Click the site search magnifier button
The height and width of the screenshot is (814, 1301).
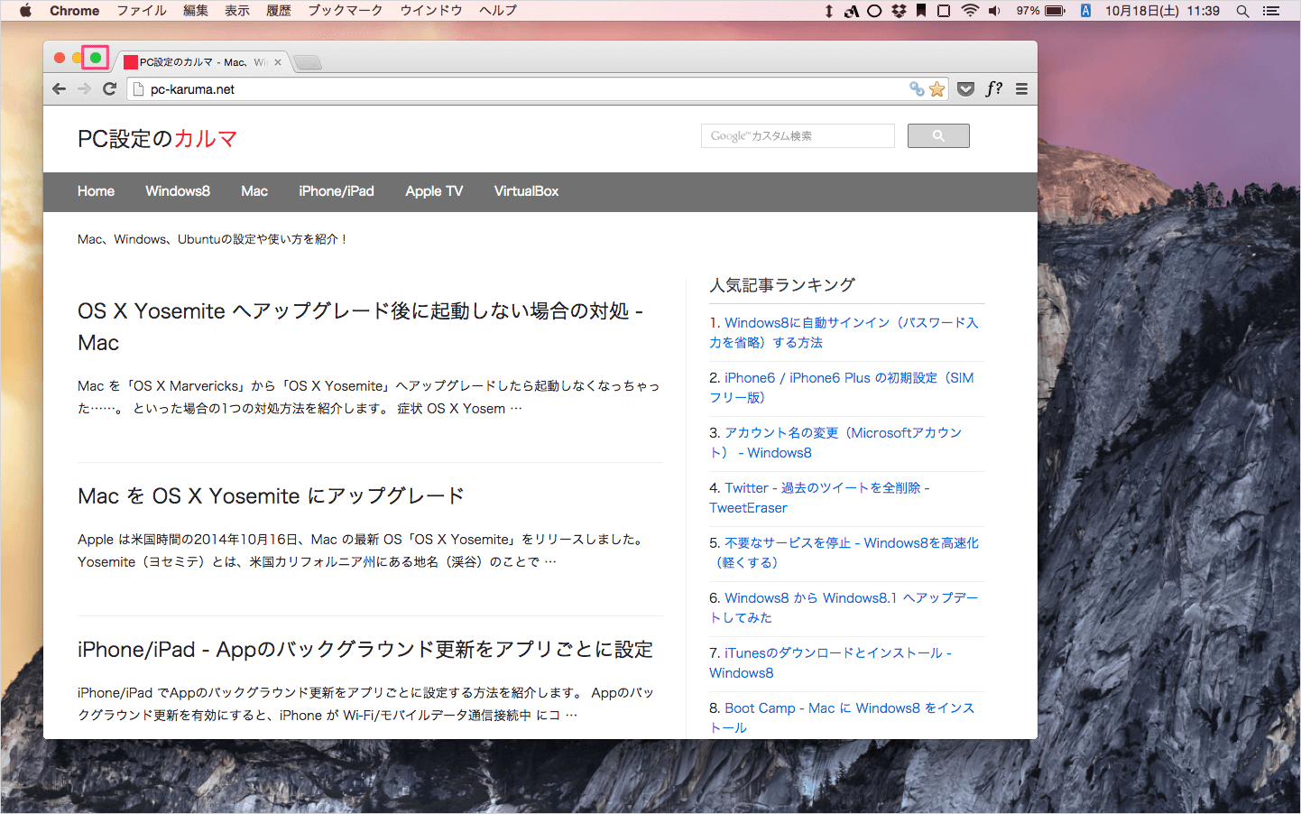[x=938, y=135]
